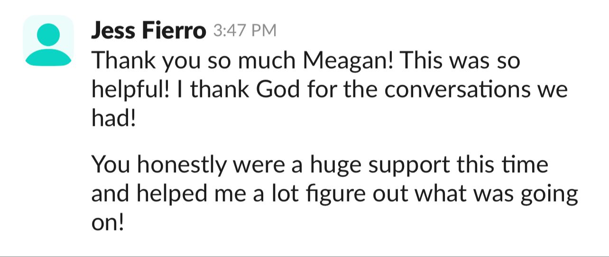Open the Jess Fierro sender name
The height and width of the screenshot is (257, 609).
click(148, 31)
